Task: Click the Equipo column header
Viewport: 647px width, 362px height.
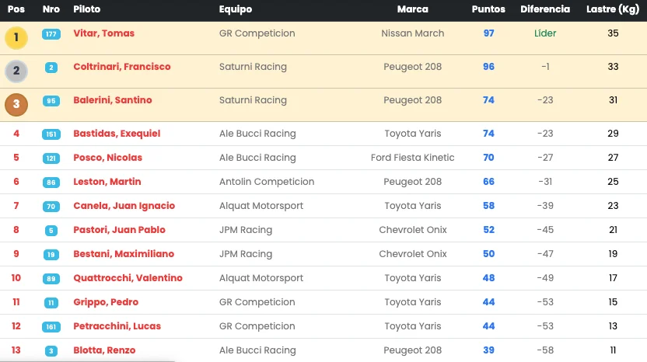Action: pos(235,10)
